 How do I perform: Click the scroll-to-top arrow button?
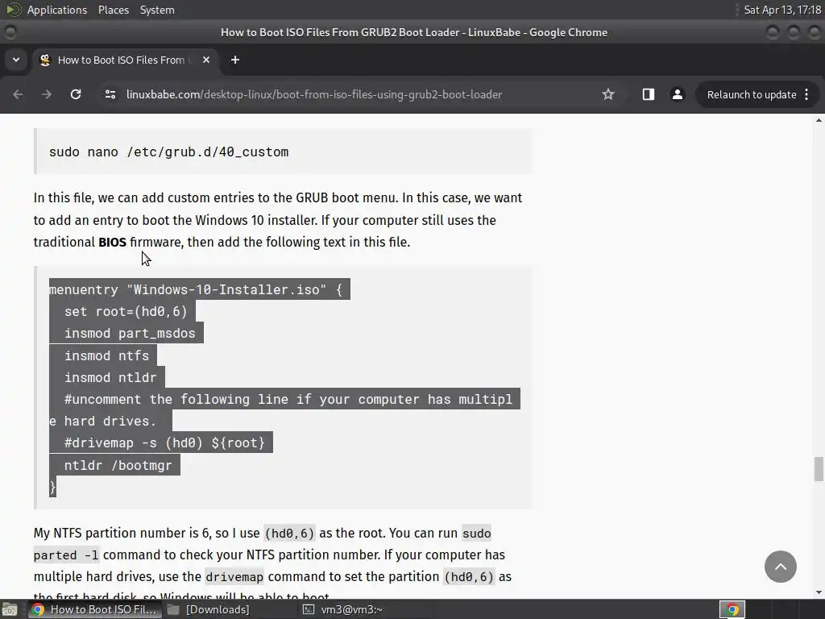pos(780,567)
